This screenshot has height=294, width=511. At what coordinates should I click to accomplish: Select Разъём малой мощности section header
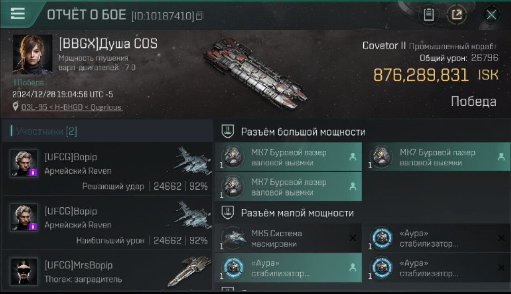point(297,213)
